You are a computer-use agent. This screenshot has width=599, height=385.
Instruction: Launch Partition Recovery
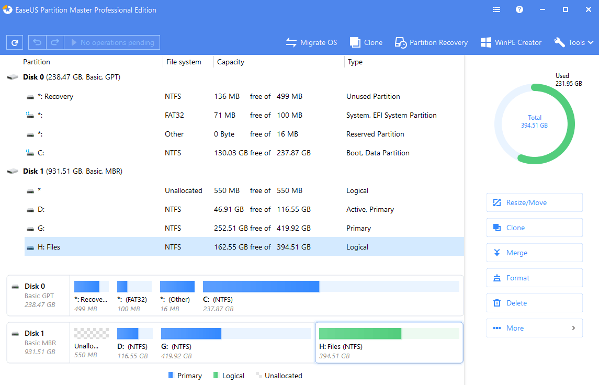(431, 42)
